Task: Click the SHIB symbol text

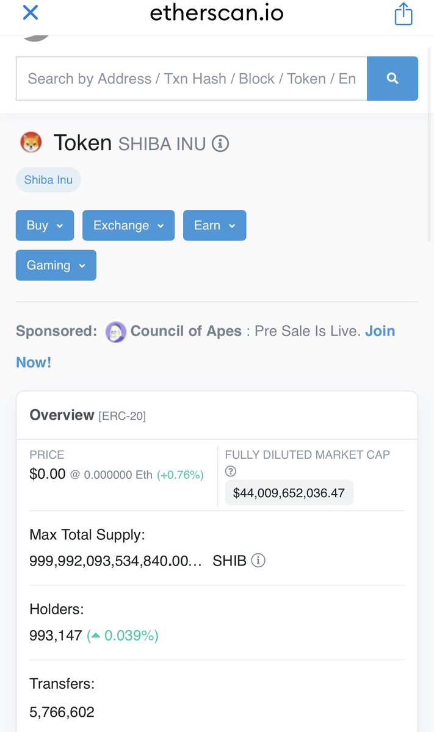Action: click(230, 561)
